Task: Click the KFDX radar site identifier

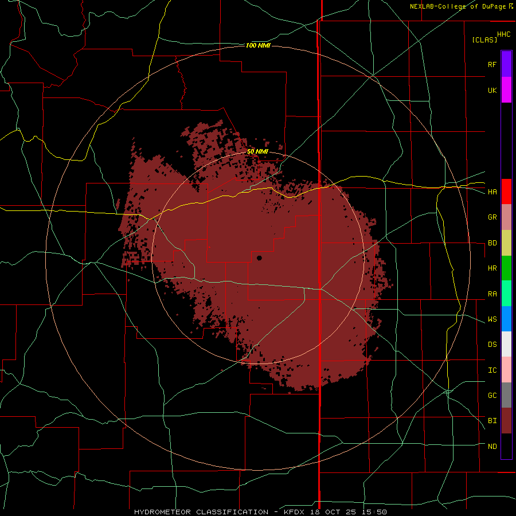Action: 295,512
